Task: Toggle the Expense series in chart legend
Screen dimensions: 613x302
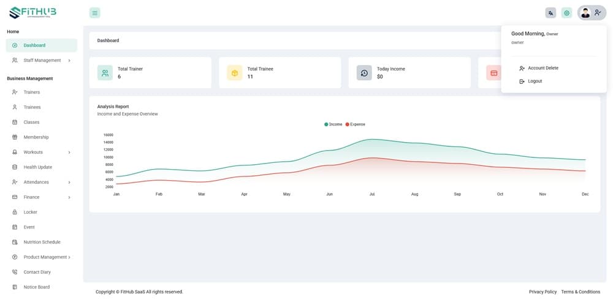Action: click(x=356, y=124)
